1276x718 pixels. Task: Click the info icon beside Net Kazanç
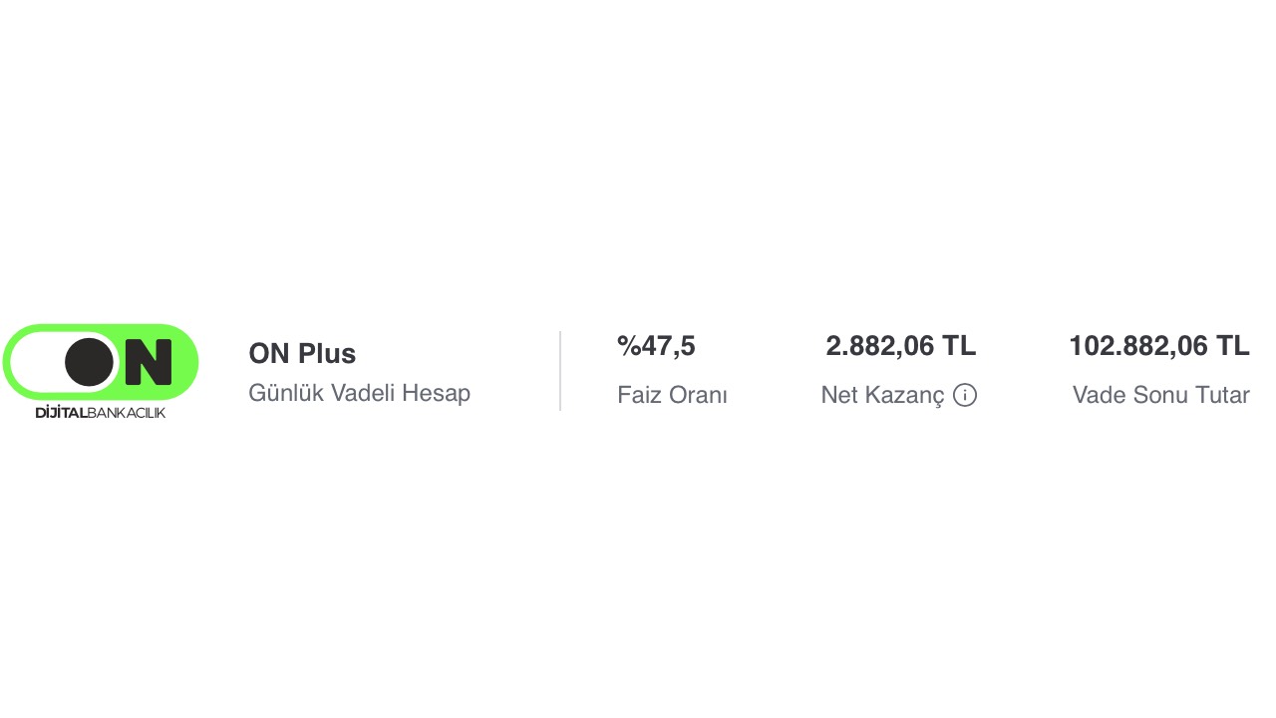click(x=964, y=395)
